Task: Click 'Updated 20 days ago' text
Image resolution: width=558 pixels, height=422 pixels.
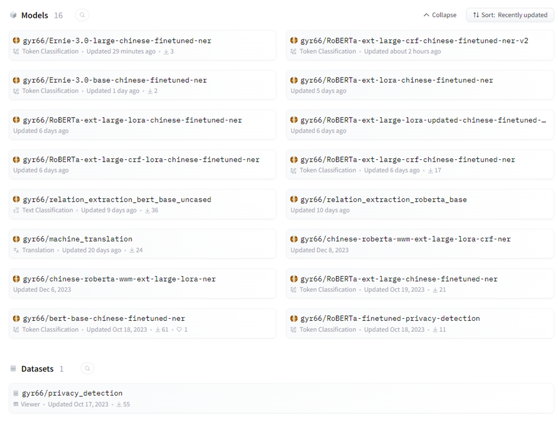Action: pyautogui.click(x=92, y=250)
